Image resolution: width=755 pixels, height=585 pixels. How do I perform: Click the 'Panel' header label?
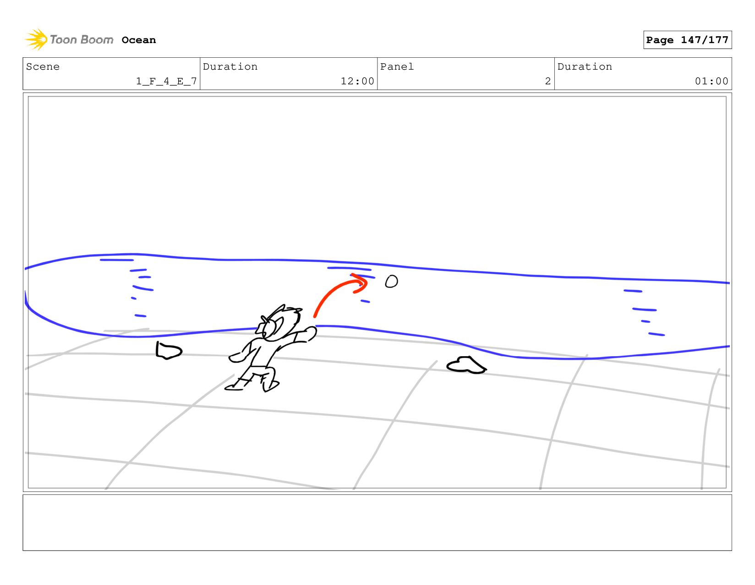397,66
